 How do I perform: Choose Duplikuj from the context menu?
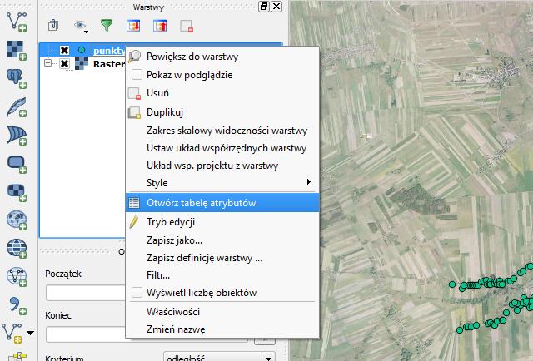click(222, 112)
